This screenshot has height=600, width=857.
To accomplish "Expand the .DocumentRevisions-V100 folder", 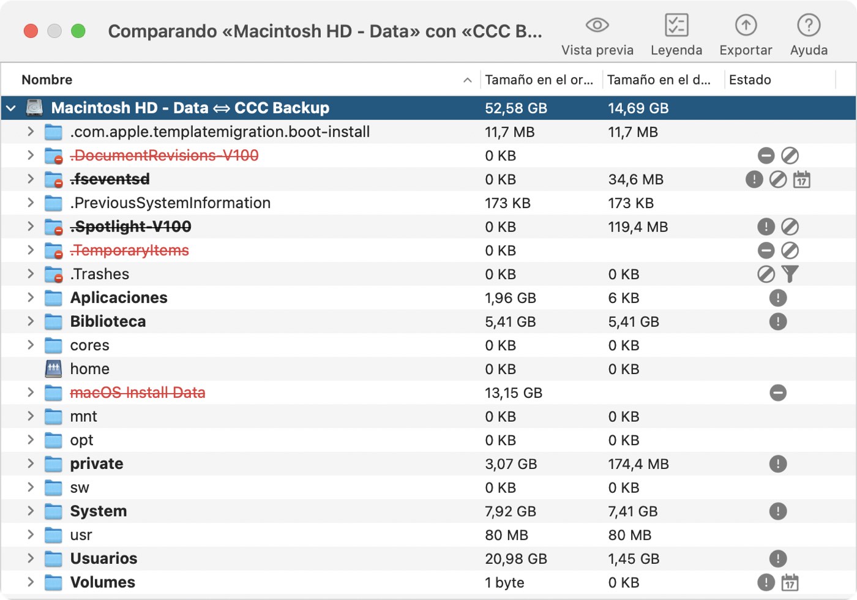I will click(31, 156).
